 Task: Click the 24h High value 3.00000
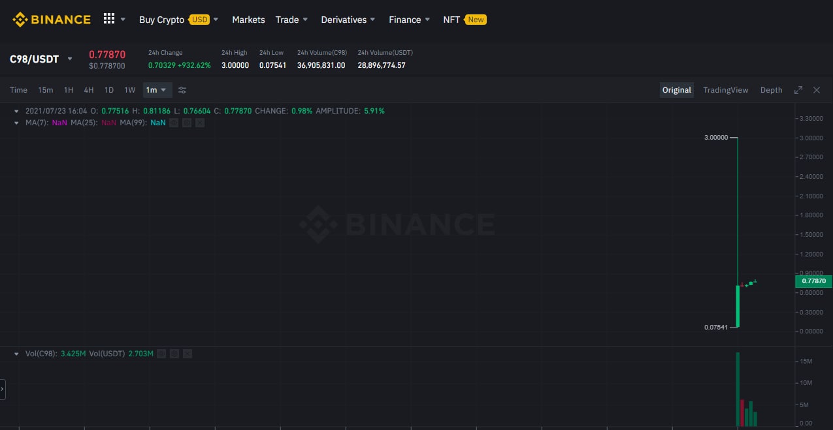pos(235,65)
